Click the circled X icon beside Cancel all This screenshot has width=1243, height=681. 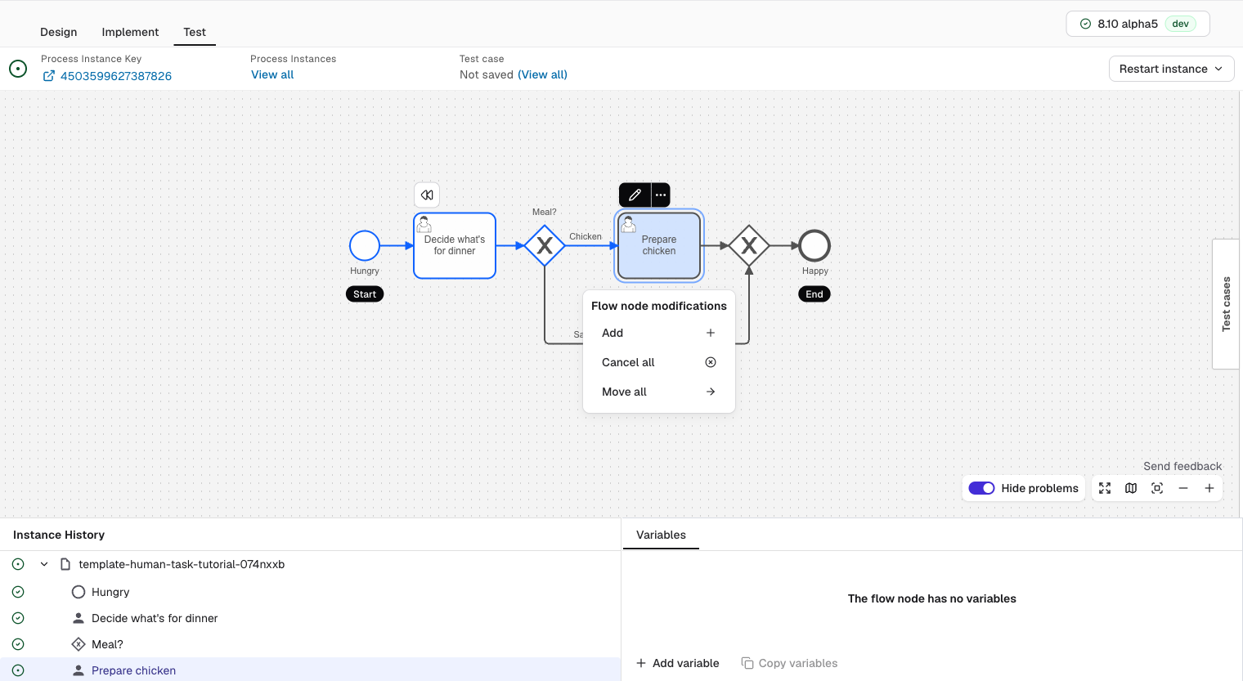pyautogui.click(x=711, y=362)
